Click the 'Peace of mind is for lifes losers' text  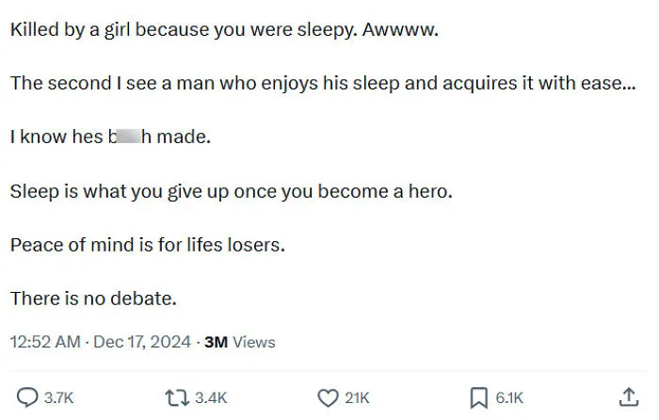click(148, 245)
